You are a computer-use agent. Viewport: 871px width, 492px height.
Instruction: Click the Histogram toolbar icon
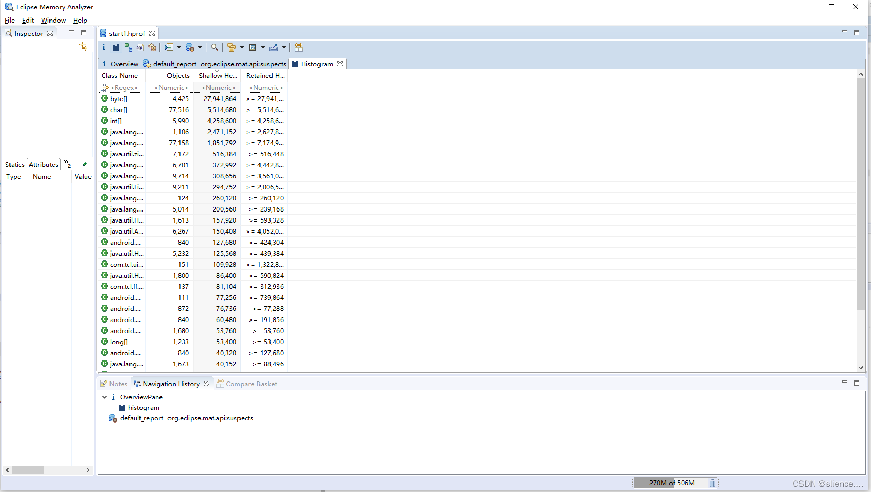point(116,47)
